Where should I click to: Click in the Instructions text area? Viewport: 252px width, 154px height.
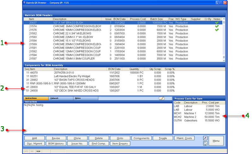(x=98, y=118)
